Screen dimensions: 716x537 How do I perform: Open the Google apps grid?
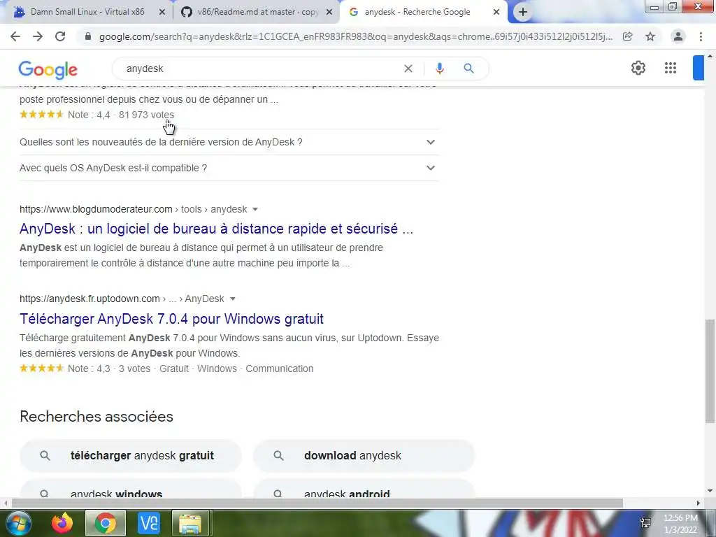point(671,68)
